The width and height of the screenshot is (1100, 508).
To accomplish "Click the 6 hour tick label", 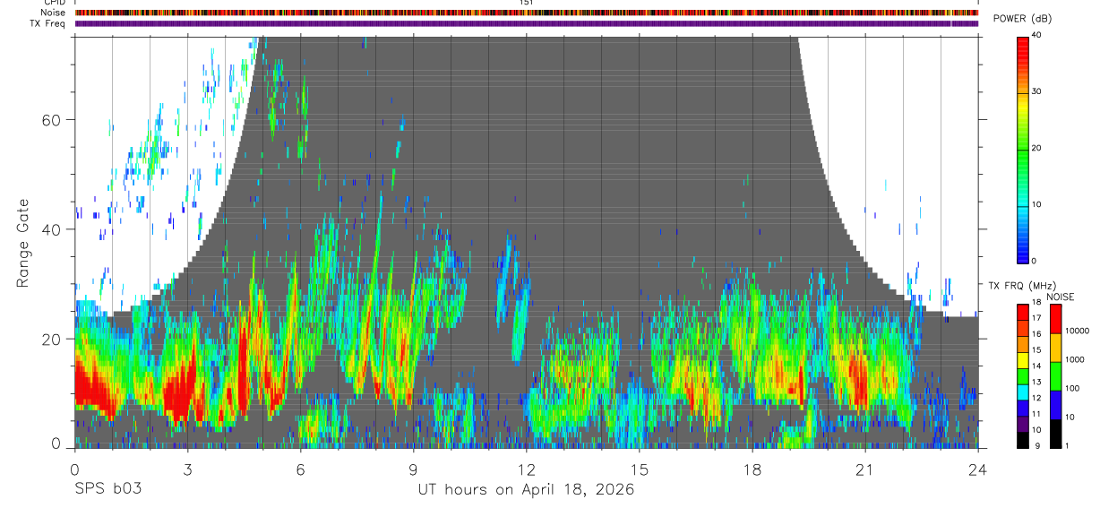I will pyautogui.click(x=301, y=469).
